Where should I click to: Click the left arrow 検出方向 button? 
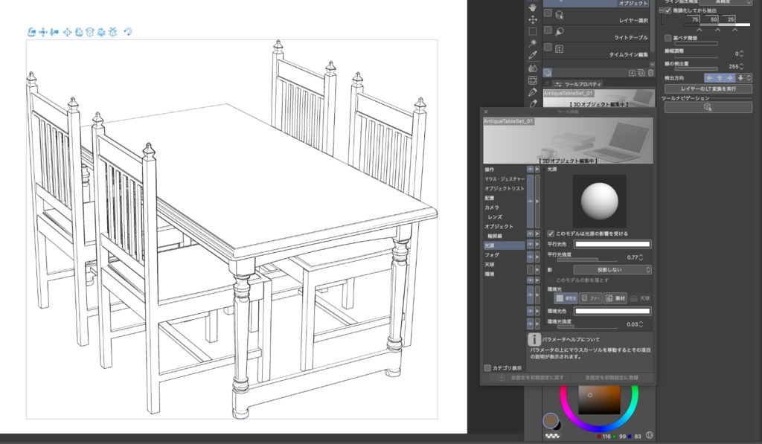coord(709,78)
